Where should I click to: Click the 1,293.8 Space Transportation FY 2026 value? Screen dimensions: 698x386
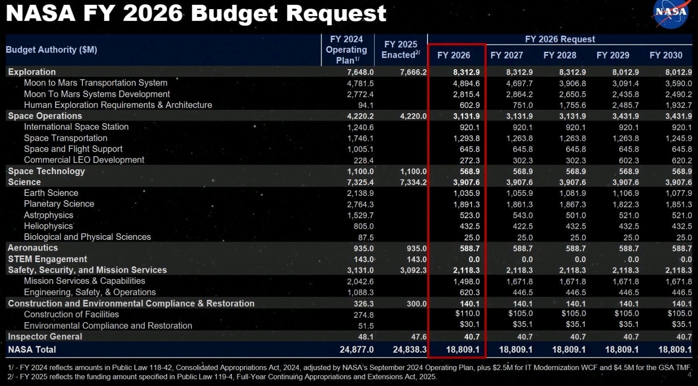point(467,138)
